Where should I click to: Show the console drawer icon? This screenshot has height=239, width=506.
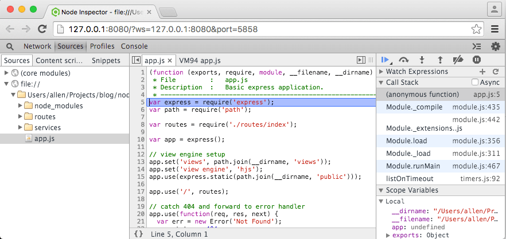pyautogui.click(x=476, y=46)
